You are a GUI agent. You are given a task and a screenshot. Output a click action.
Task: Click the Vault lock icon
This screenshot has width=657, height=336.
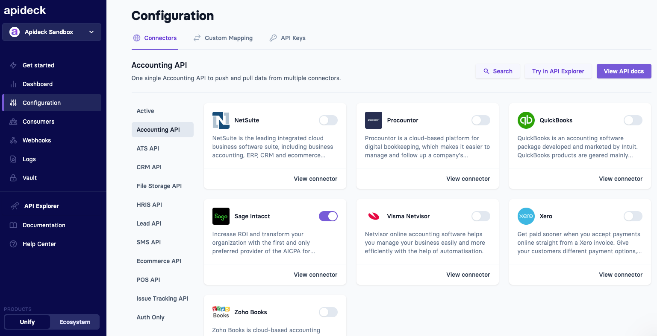coord(13,178)
